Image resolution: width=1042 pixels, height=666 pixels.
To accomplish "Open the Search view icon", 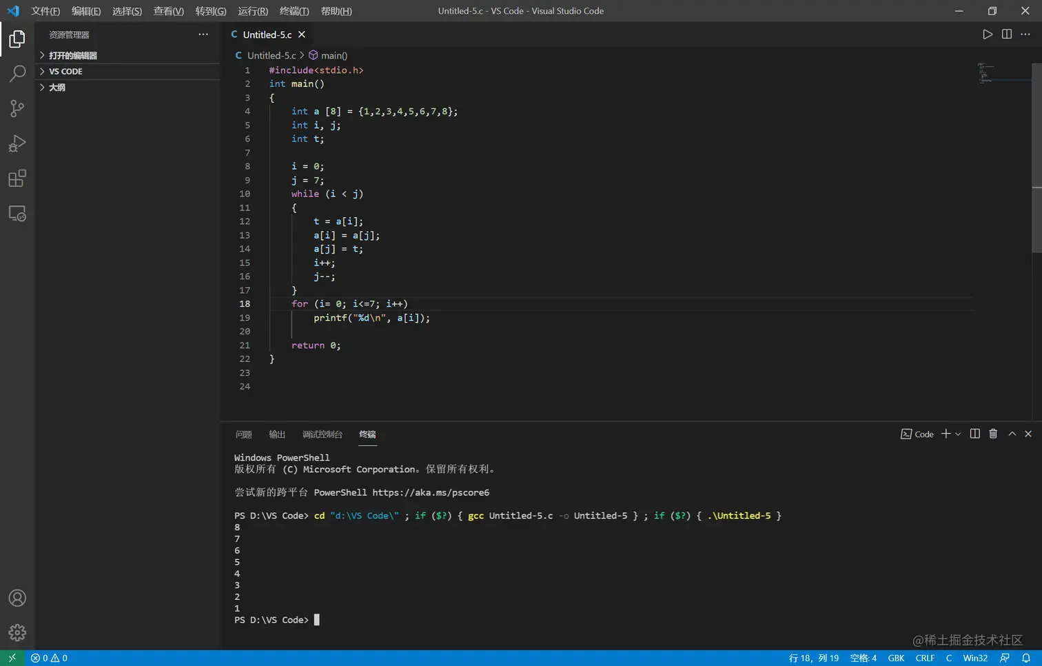I will coord(17,74).
